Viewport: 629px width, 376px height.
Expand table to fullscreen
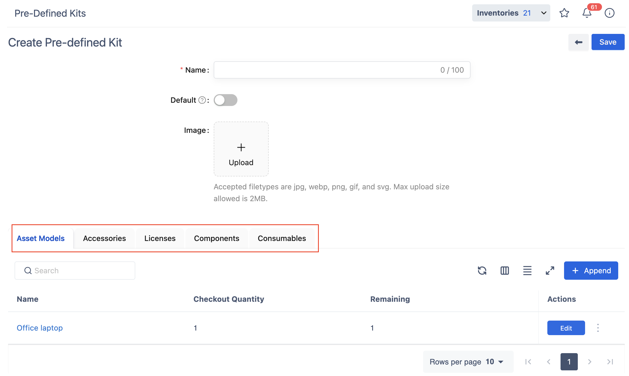[550, 271]
